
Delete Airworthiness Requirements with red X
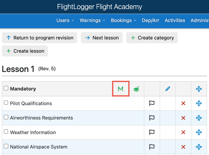(x=183, y=118)
